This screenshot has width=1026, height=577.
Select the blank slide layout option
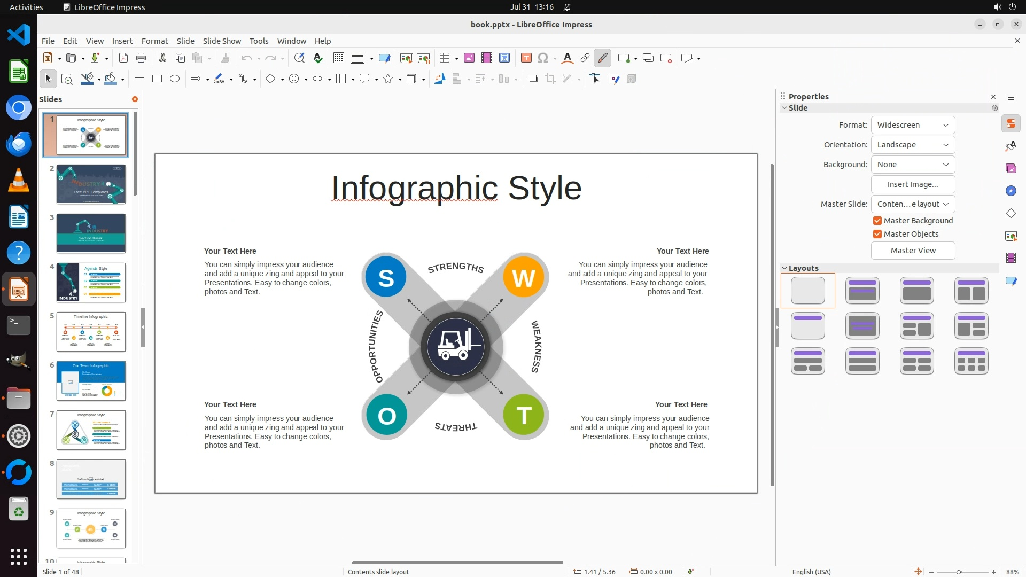coord(807,291)
